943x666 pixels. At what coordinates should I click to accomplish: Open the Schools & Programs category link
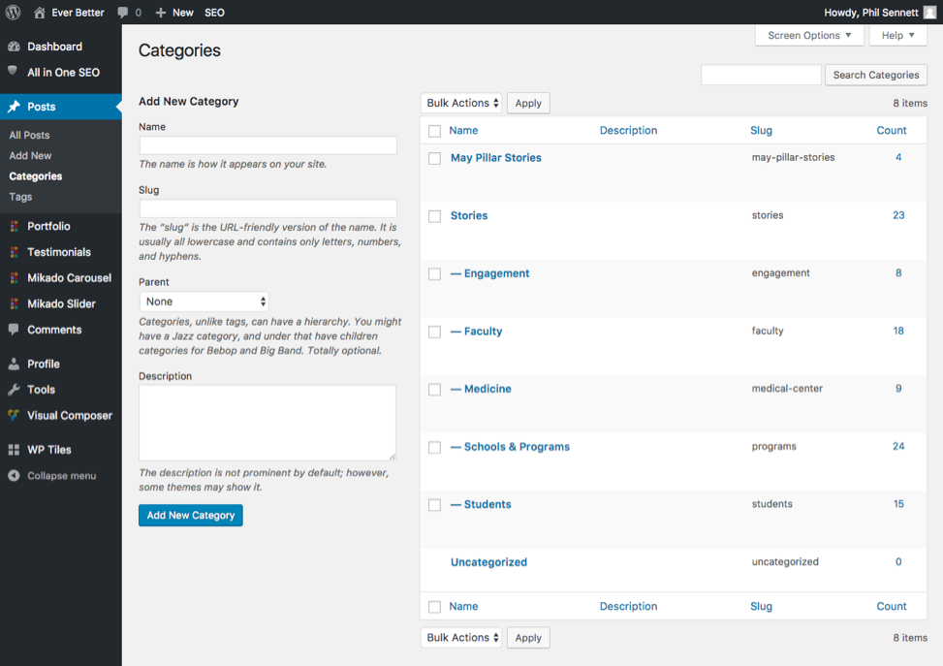517,446
